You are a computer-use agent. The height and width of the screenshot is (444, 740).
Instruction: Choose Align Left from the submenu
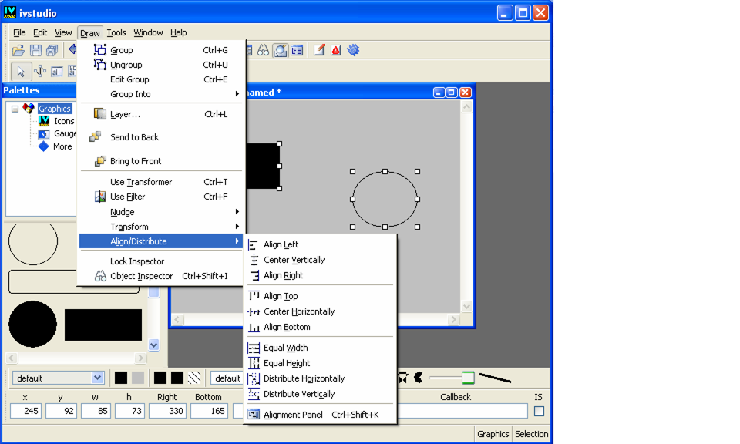[281, 244]
